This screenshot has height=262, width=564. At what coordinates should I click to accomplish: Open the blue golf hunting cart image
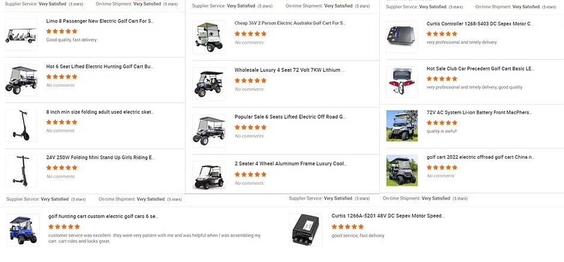coord(23,231)
